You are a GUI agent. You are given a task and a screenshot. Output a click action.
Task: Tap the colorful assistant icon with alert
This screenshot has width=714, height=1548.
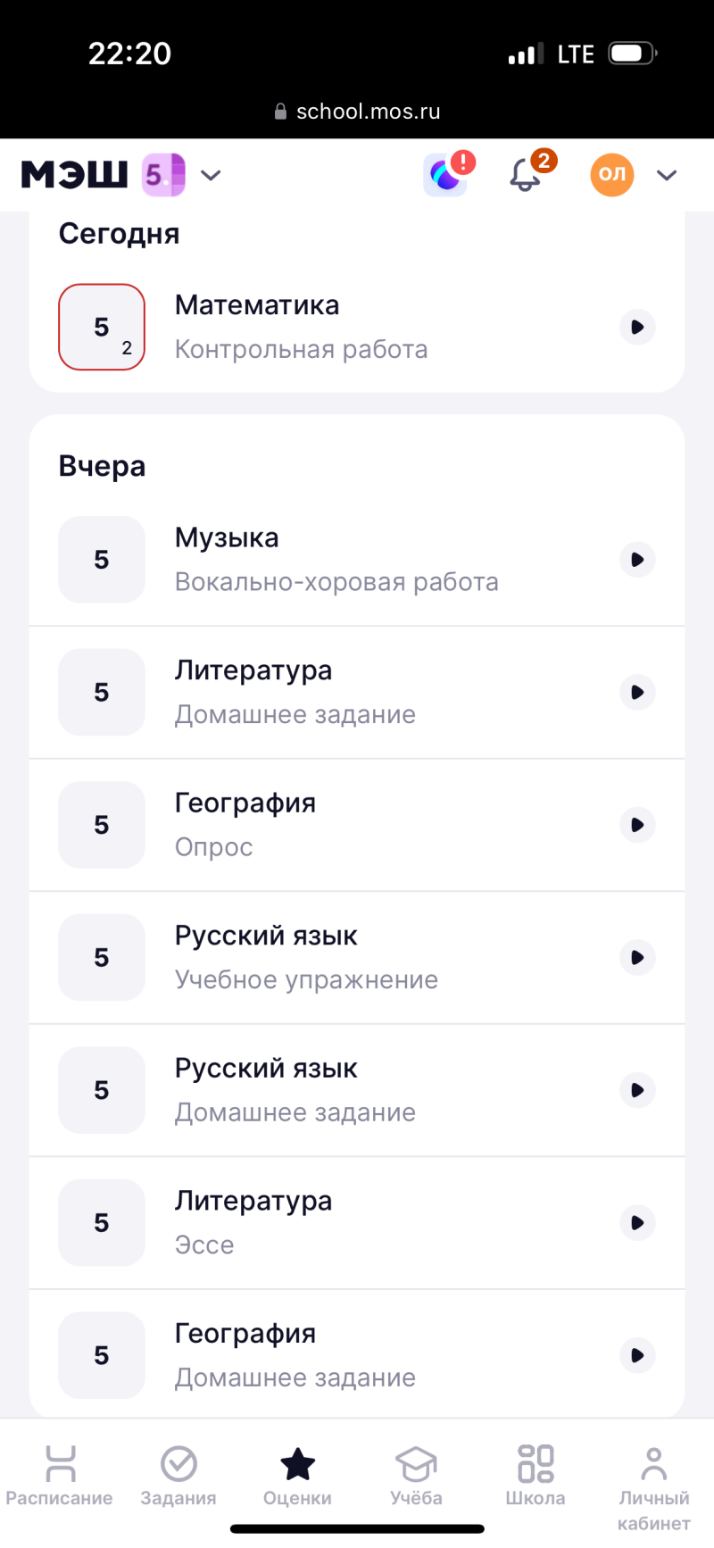pos(445,175)
